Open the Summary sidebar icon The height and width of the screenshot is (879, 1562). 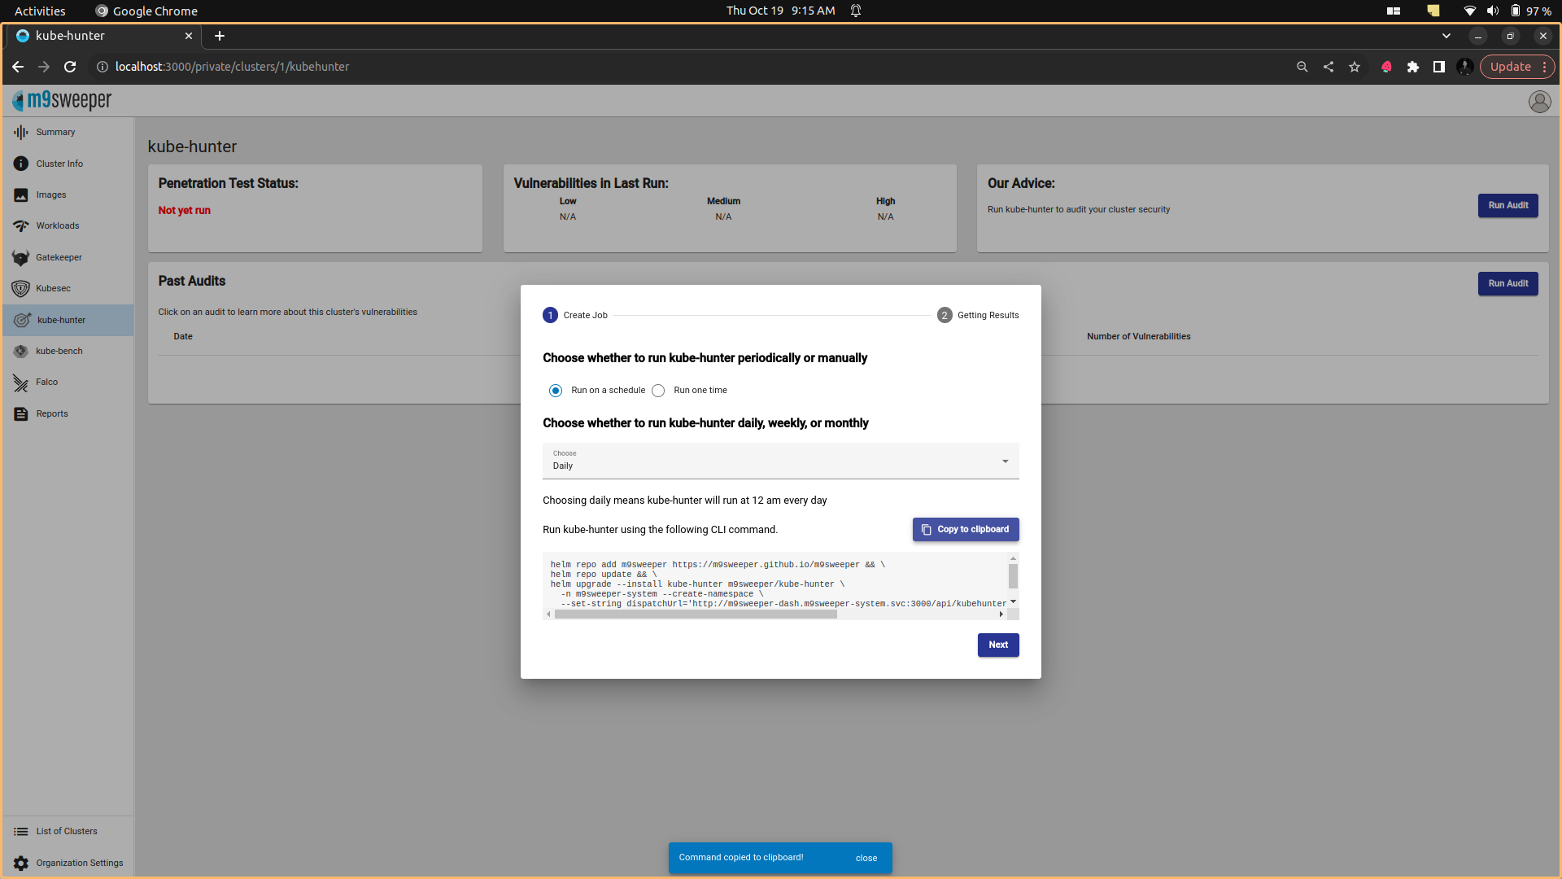click(21, 132)
